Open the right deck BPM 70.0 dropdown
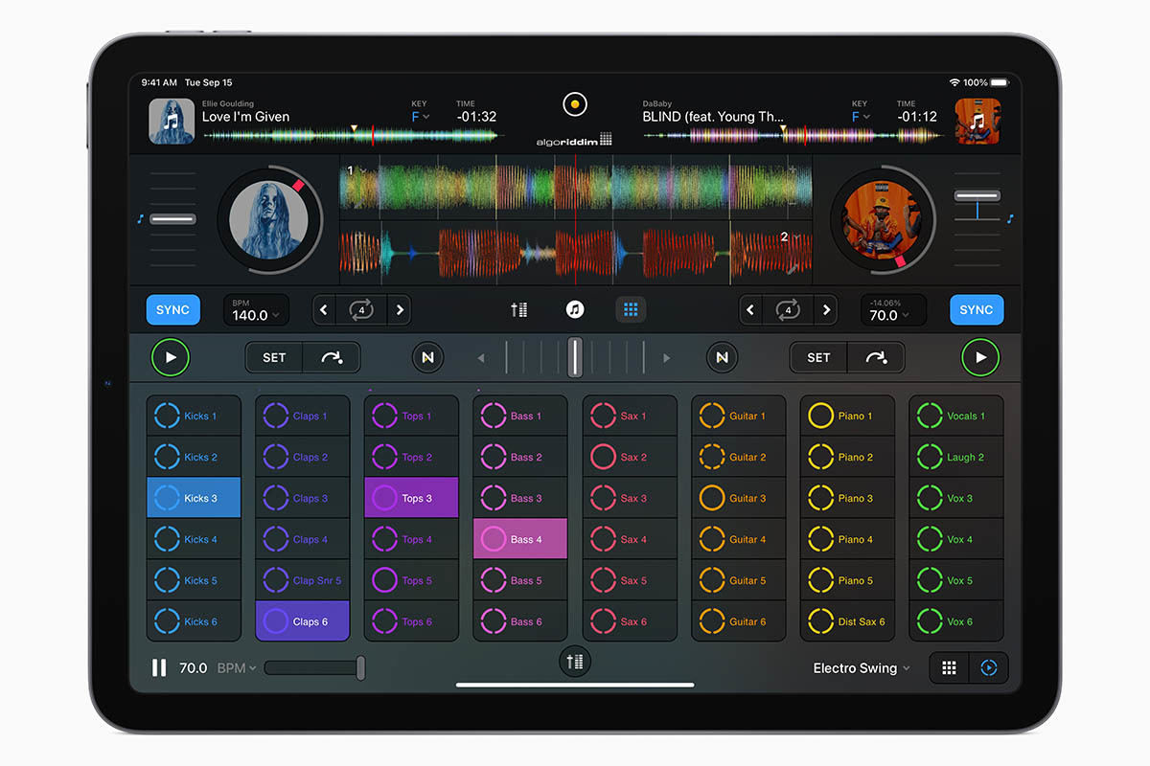Screen dimensions: 1150x766 click(x=893, y=310)
